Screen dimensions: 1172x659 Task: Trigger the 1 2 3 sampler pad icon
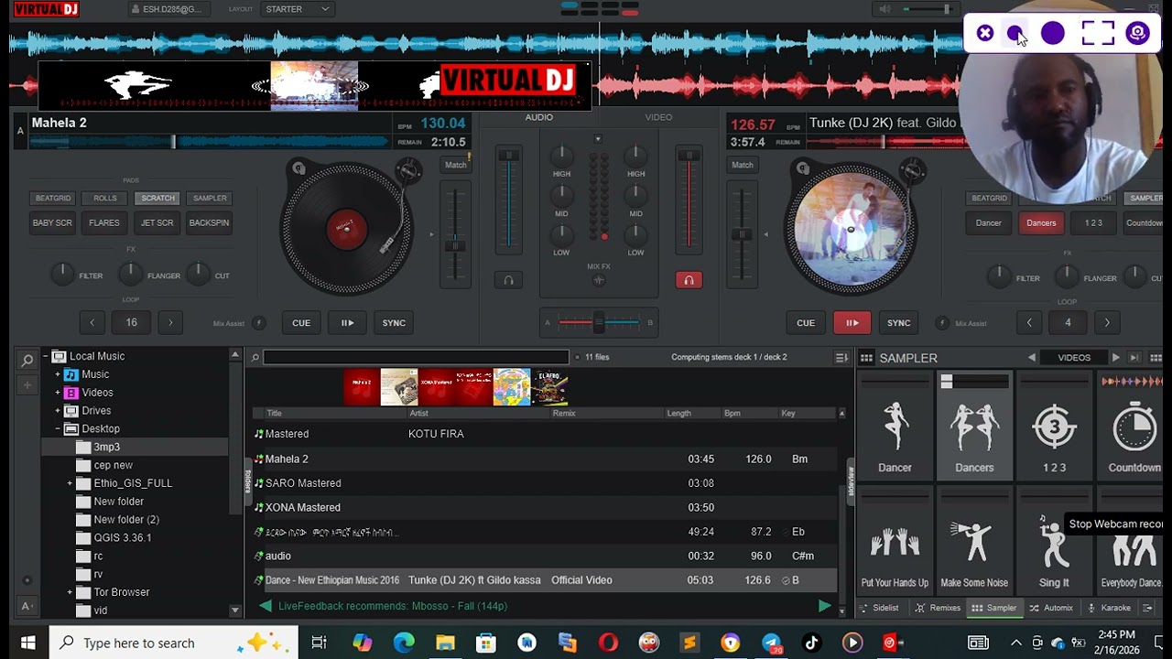pyautogui.click(x=1054, y=427)
